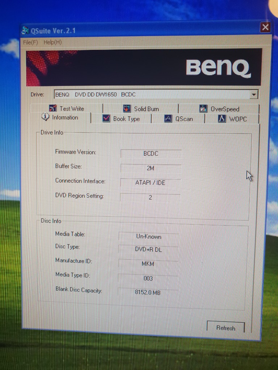278x370 pixels.
Task: Click the Drive Info group heading
Action: (x=52, y=132)
